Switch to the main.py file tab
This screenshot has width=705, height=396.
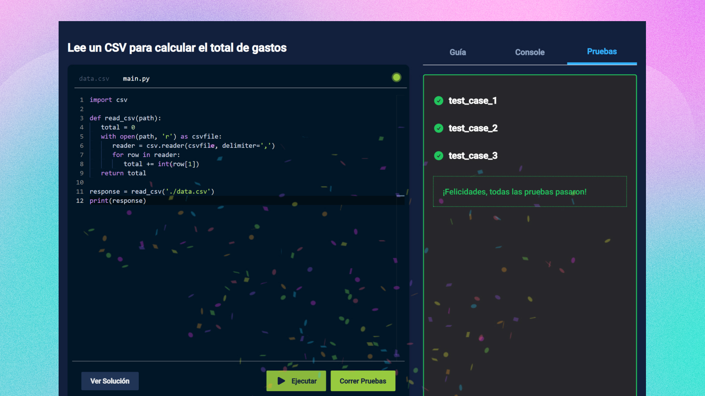136,79
